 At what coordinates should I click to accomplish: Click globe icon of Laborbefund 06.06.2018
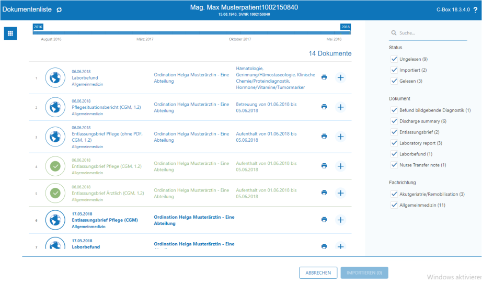[x=55, y=77]
